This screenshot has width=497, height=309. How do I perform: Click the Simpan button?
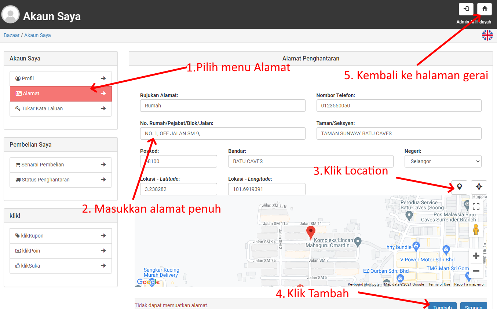[473, 306]
